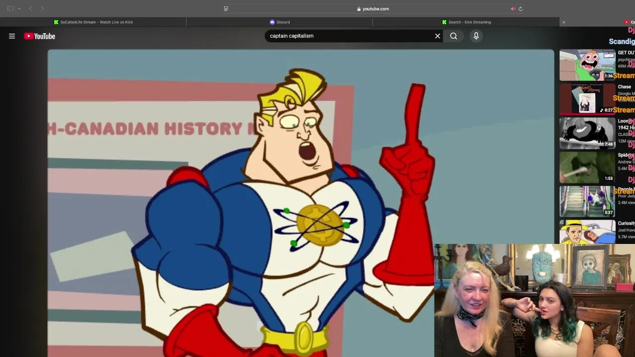Expand the sidebar tab group chevron
The width and height of the screenshot is (635, 357).
click(x=19, y=8)
